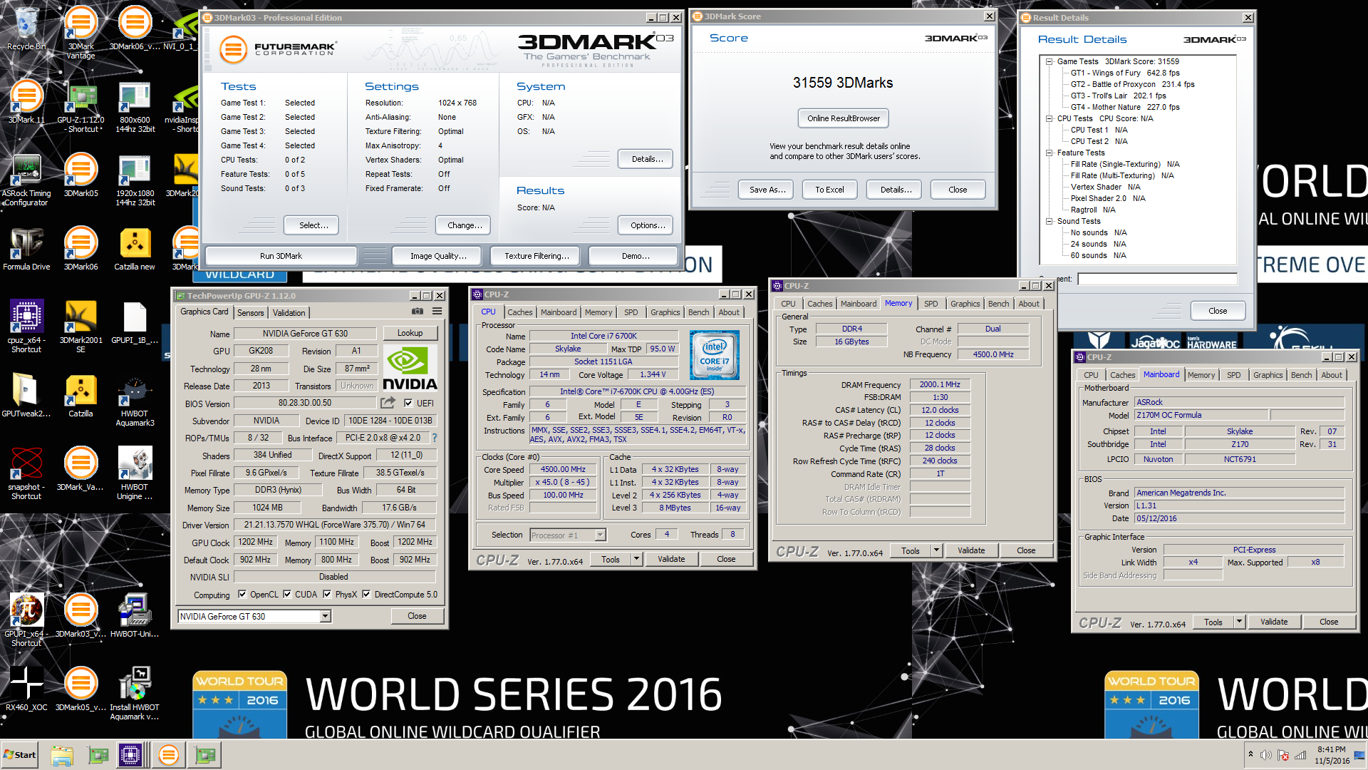1368x770 pixels.
Task: Open the cpuz_x64 shortcut icon
Action: pos(26,327)
